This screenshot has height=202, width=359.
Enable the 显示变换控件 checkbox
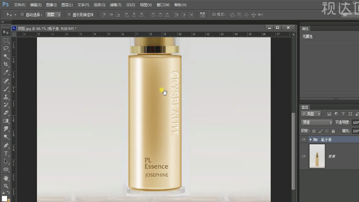click(x=69, y=15)
